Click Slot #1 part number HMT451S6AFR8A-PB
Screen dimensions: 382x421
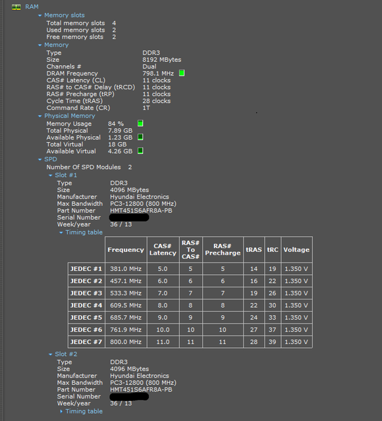click(x=141, y=210)
